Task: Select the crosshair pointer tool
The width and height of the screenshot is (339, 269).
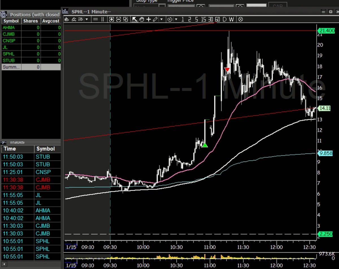Action: point(134,19)
